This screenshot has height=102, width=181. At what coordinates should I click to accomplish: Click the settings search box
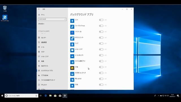[x=52, y=19]
